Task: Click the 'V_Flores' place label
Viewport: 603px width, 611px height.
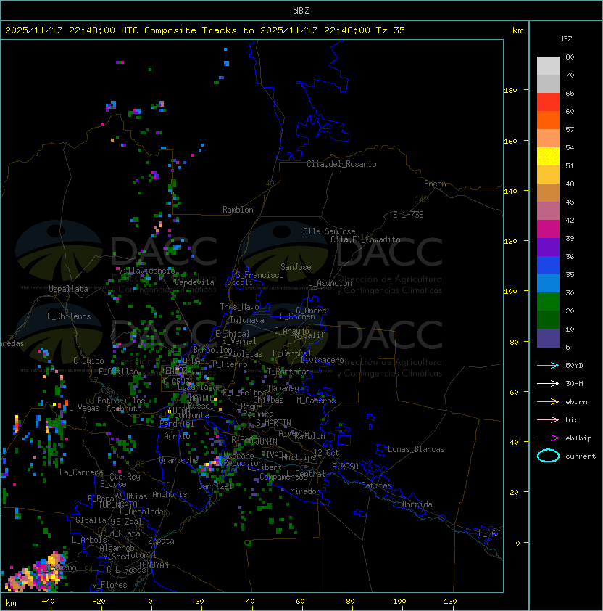Action: [109, 586]
